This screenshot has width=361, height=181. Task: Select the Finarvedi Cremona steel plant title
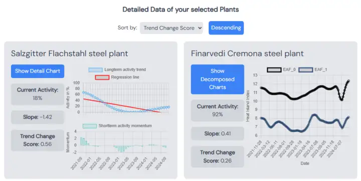(x=247, y=53)
